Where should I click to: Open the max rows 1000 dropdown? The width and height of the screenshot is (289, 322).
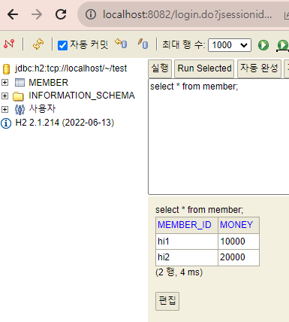pos(230,45)
